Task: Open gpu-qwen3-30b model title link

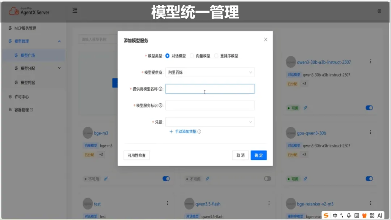Action: (311, 133)
